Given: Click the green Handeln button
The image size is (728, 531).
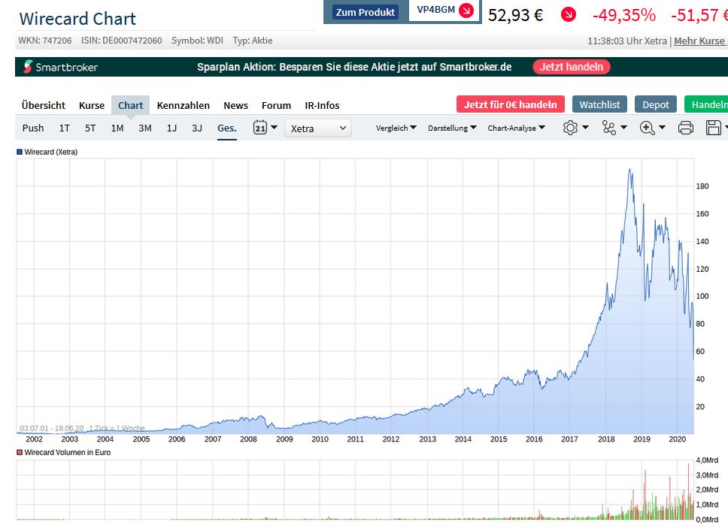Looking at the screenshot, I should (707, 104).
